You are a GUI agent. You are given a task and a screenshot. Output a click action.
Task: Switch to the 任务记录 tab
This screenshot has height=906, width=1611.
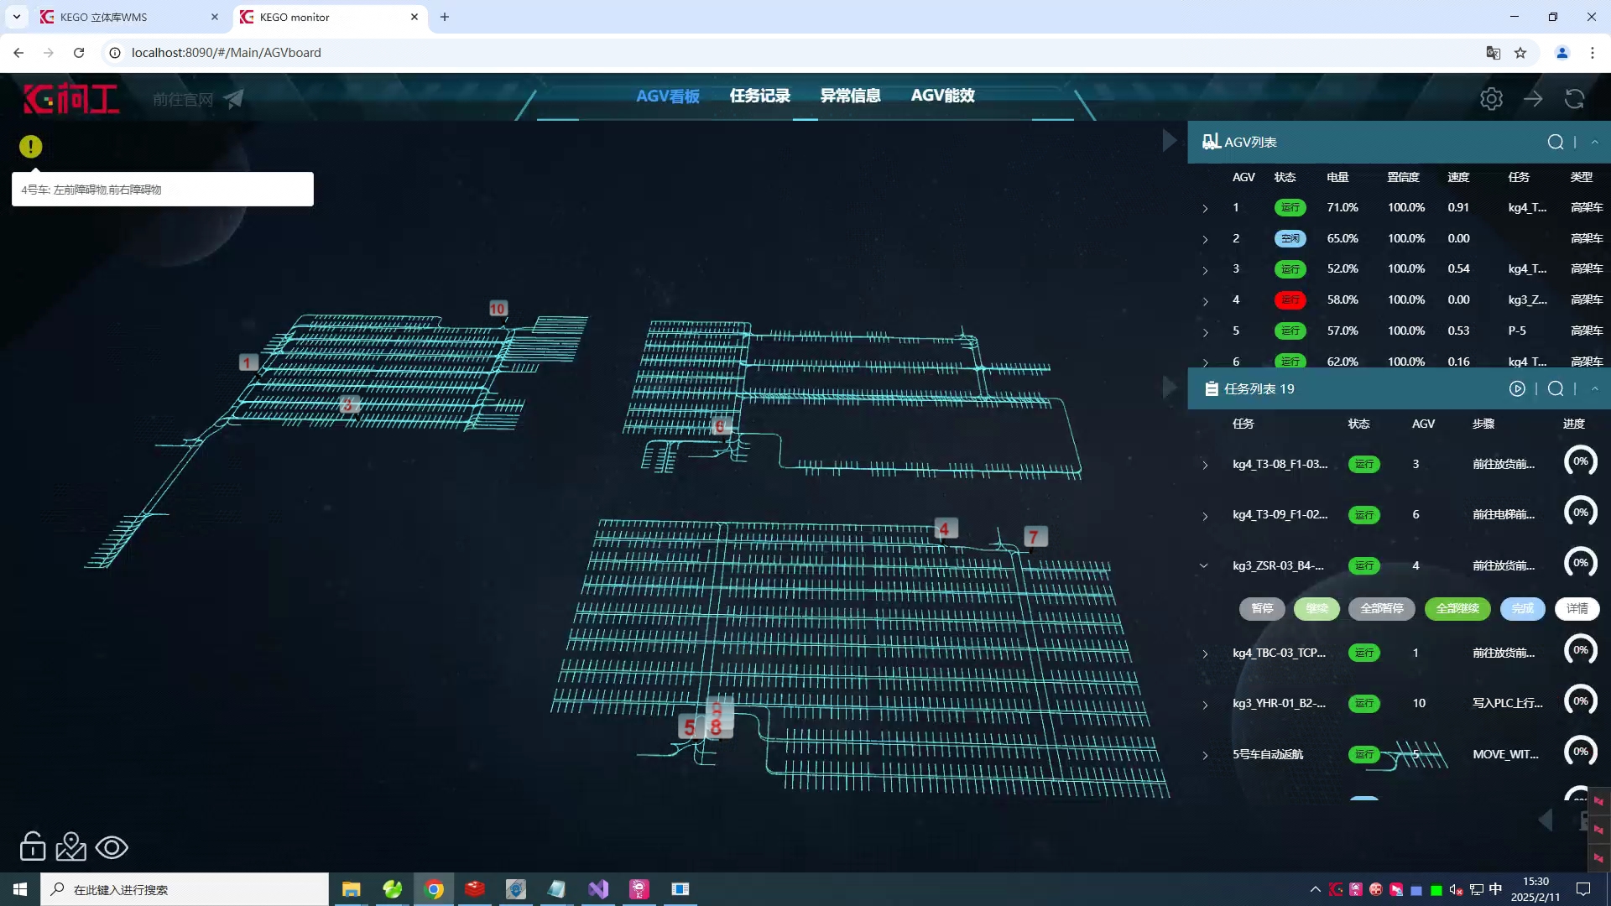[x=759, y=96]
